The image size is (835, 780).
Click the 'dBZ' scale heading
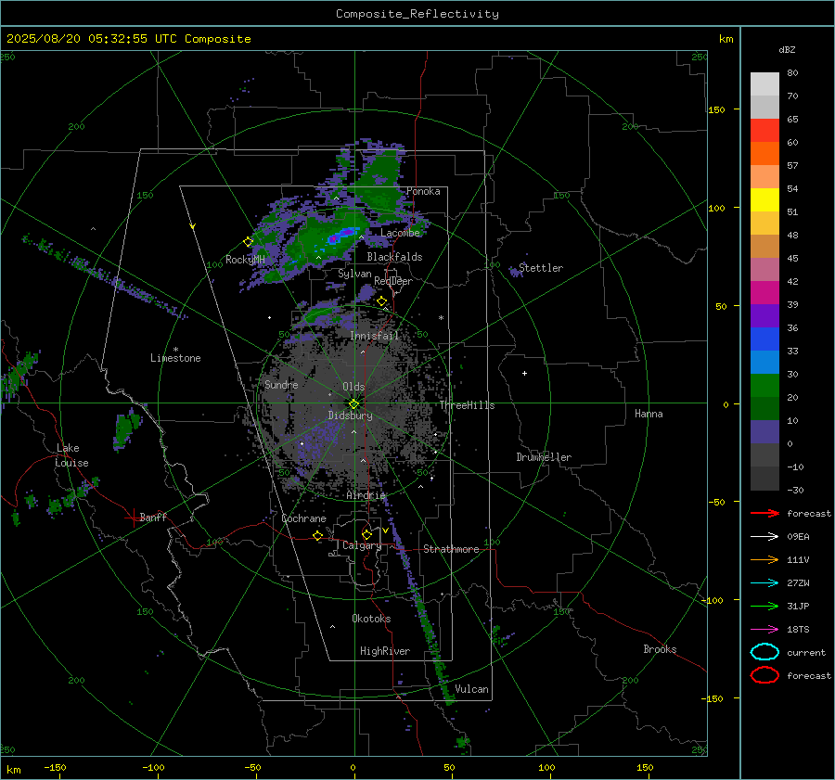coord(787,49)
